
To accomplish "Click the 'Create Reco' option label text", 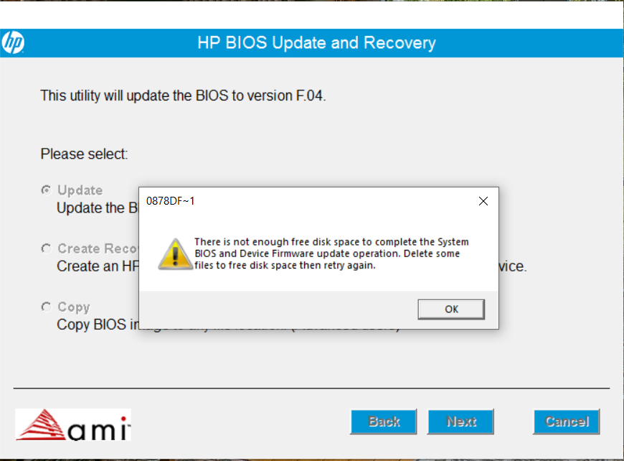I will pos(98,248).
